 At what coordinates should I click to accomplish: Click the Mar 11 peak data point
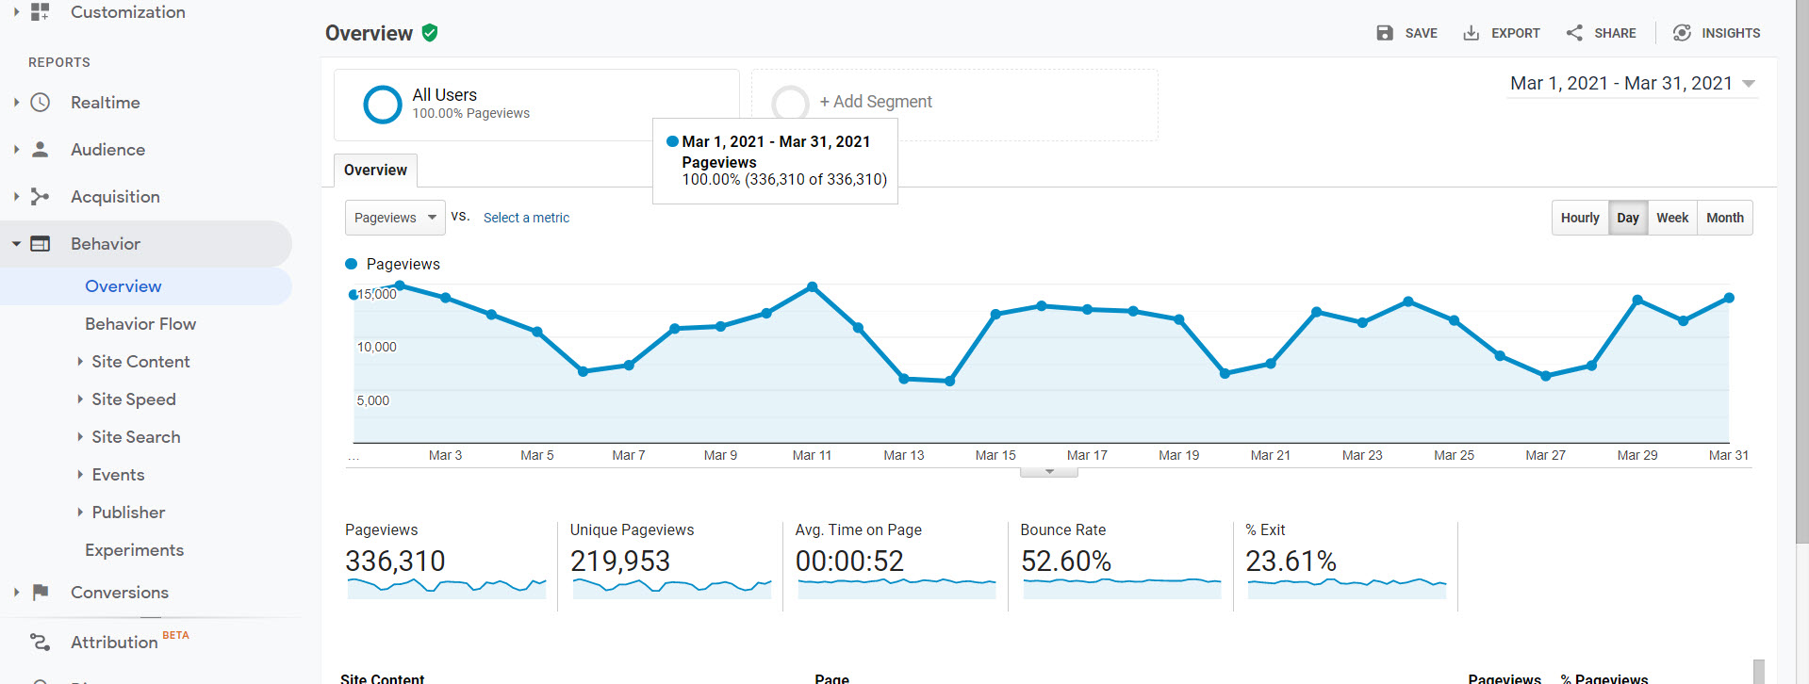[812, 286]
